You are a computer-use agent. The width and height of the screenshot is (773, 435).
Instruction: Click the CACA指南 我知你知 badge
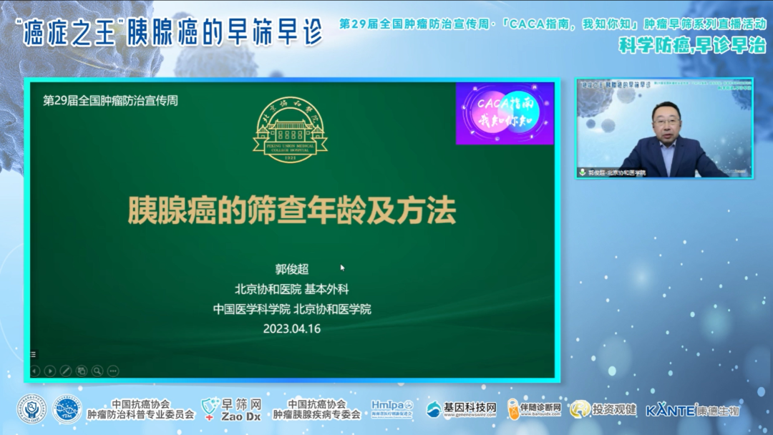505,114
